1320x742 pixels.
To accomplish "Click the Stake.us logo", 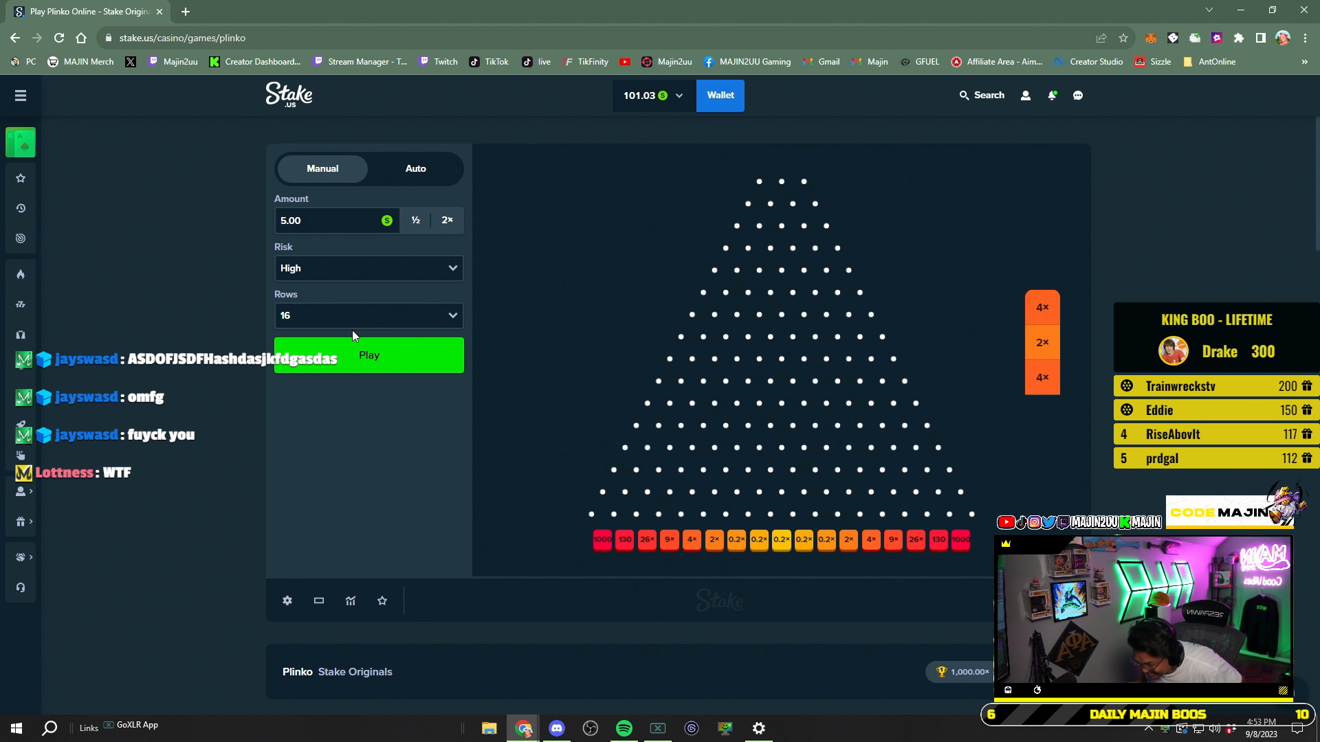I will pos(289,95).
